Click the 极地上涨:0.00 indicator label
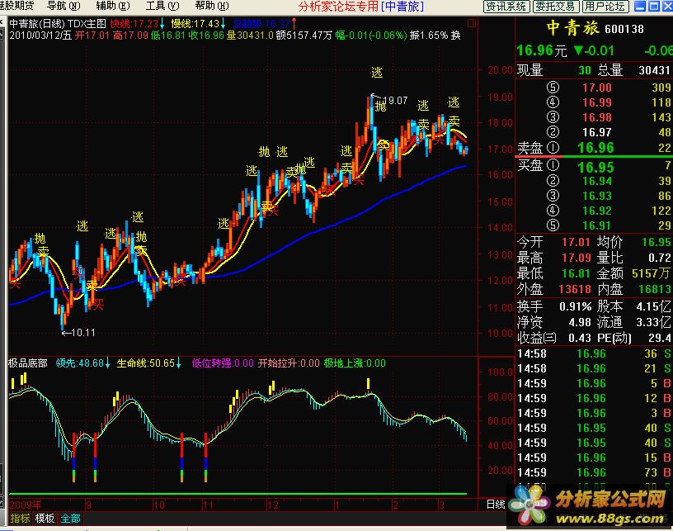673x531 pixels. (355, 363)
